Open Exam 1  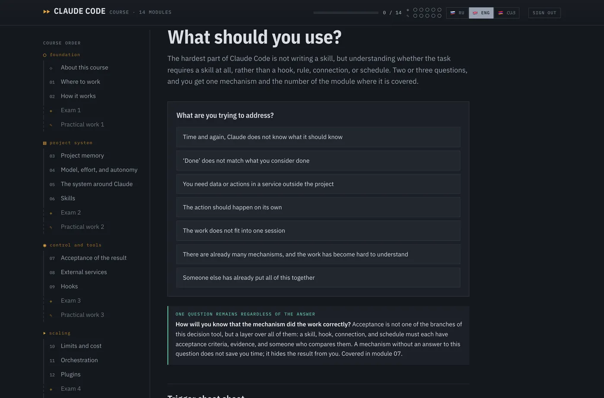pyautogui.click(x=71, y=111)
